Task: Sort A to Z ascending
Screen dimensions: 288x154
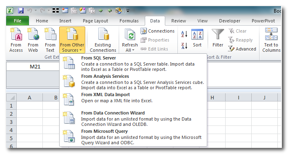Action: click(x=184, y=34)
